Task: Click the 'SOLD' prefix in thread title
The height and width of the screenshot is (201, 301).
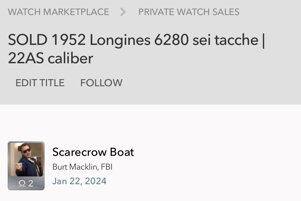Action: pos(28,40)
